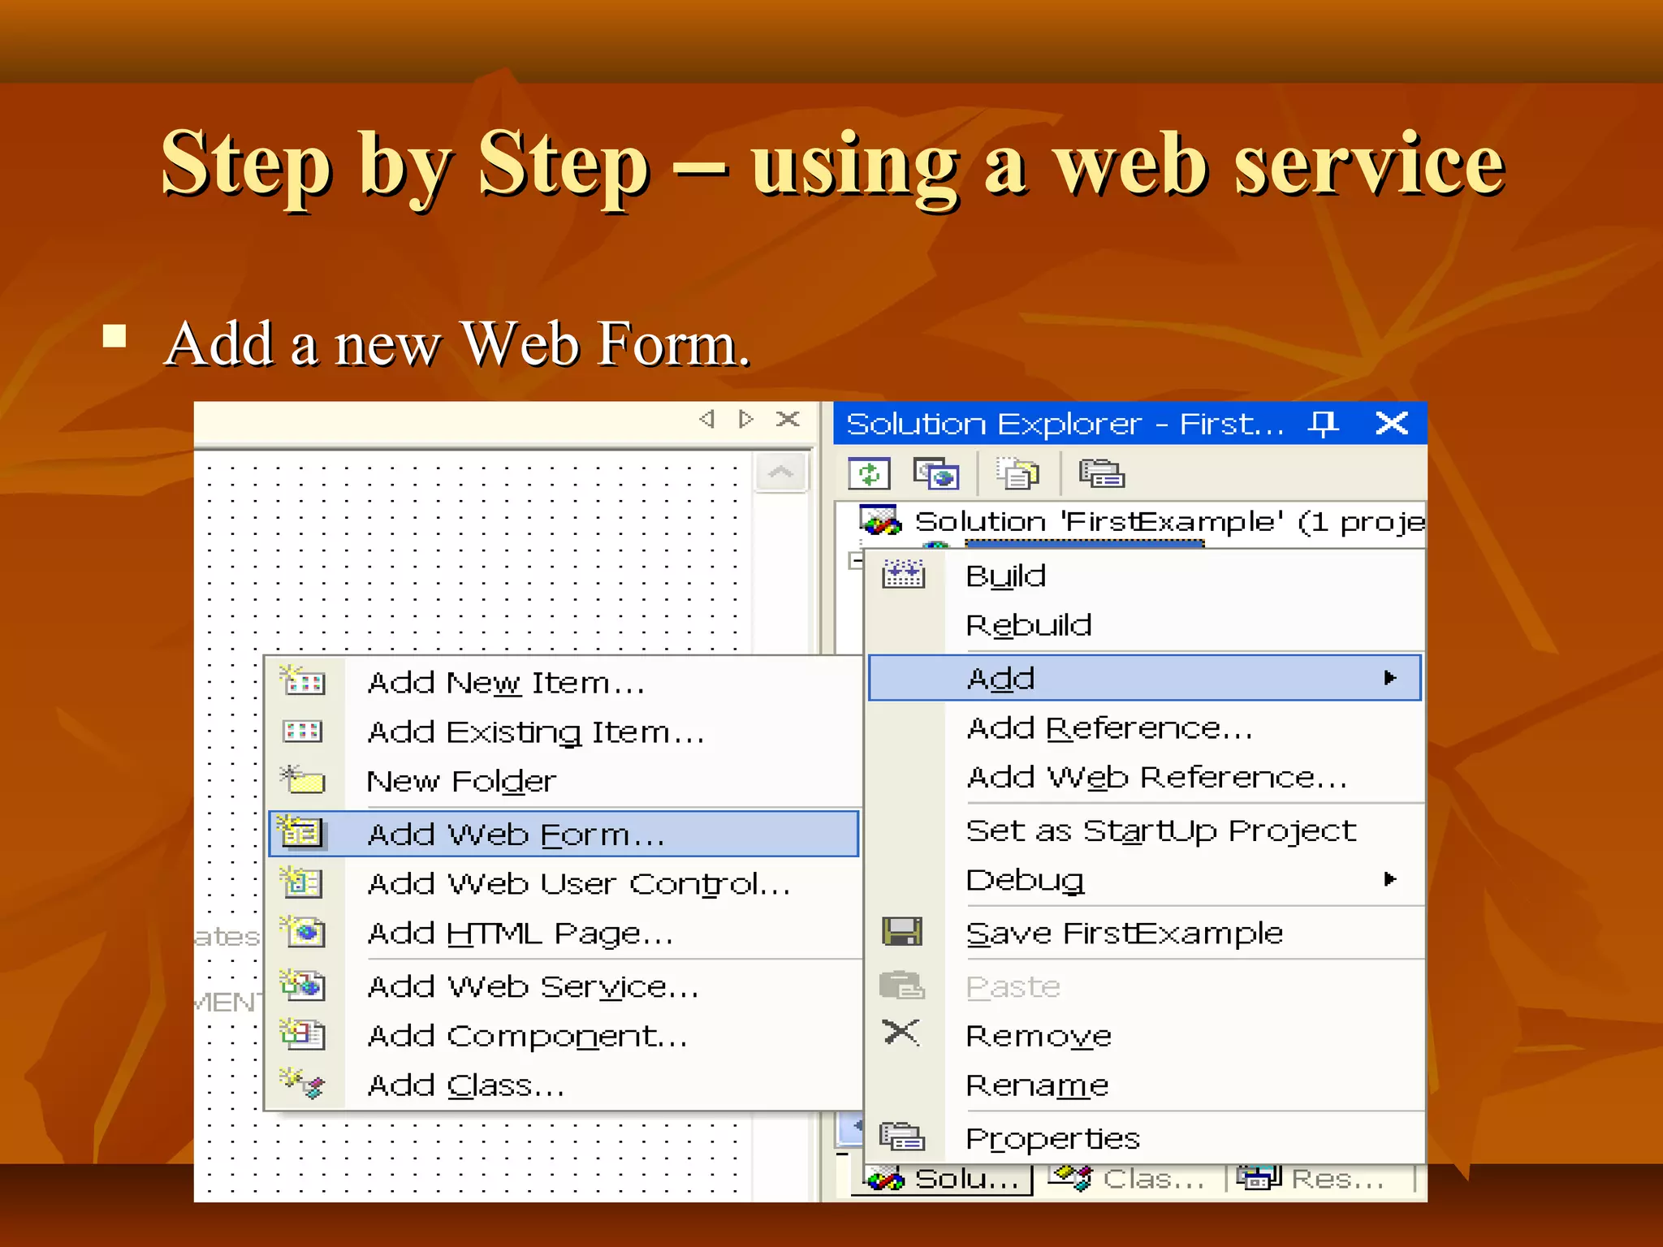Screen dimensions: 1663x1247
Task: Choose Add Web Form... entry
Action: pos(564,834)
